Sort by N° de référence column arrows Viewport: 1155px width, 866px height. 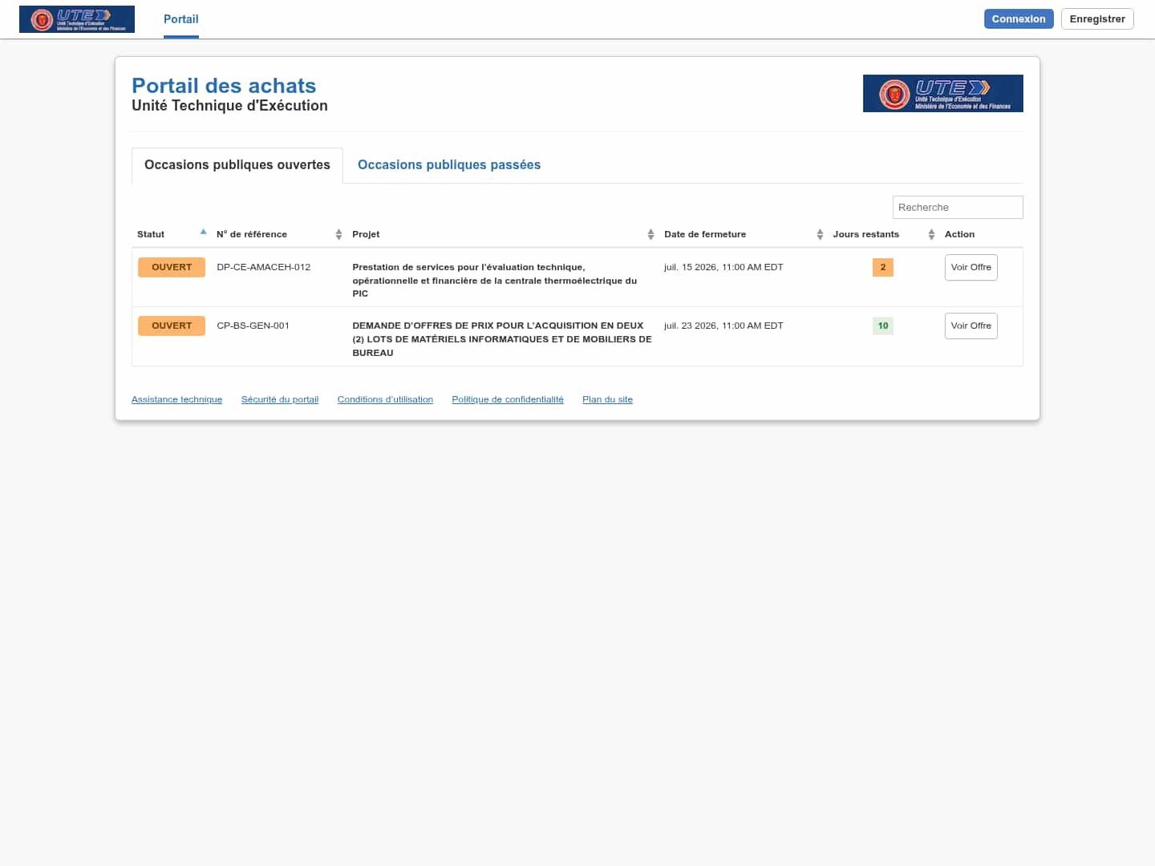click(x=338, y=234)
